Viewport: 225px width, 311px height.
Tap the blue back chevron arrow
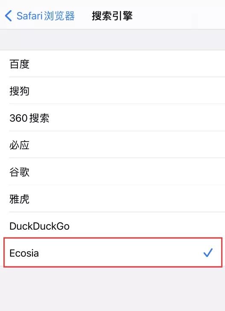coord(9,16)
